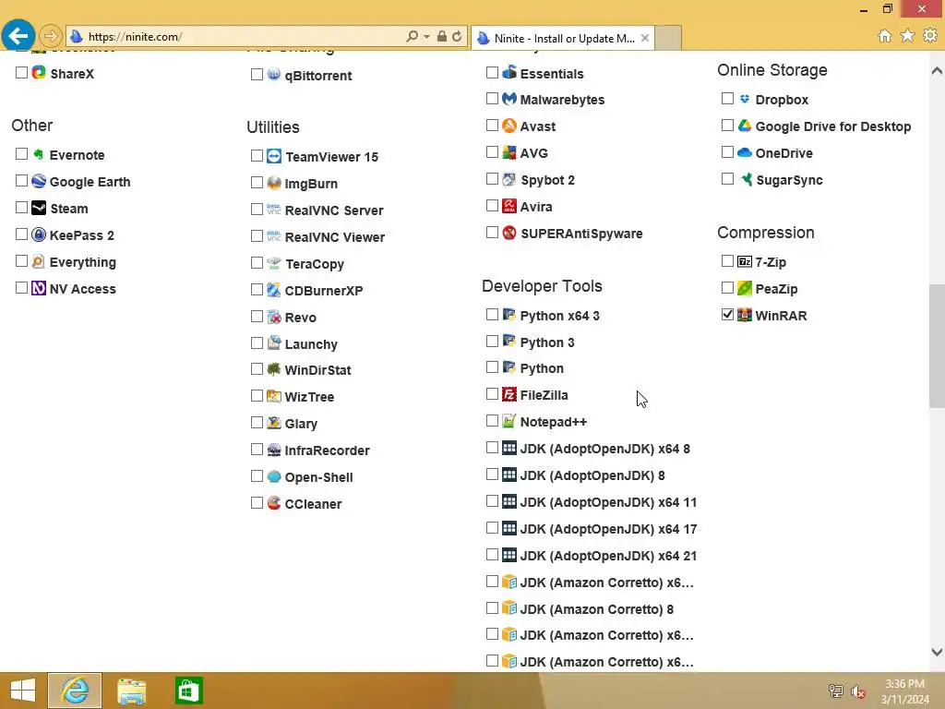
Task: Open File Explorer from the taskbar
Action: tap(131, 691)
